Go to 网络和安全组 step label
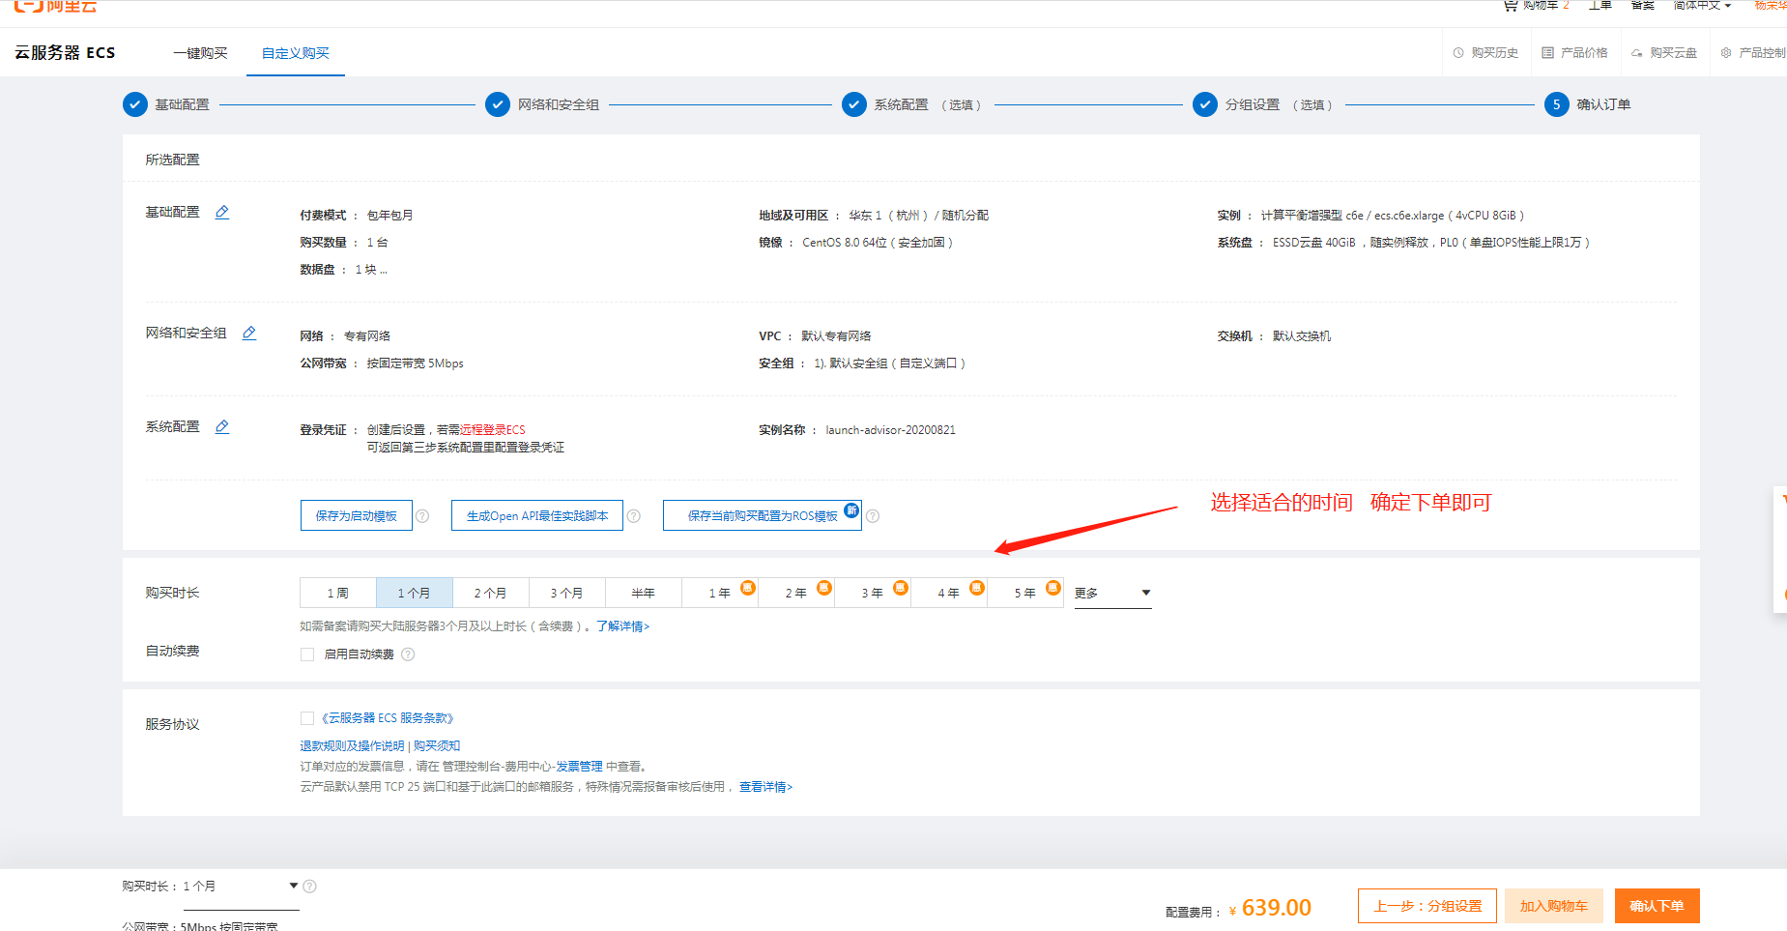Viewport: 1787px width, 931px height. point(559,104)
